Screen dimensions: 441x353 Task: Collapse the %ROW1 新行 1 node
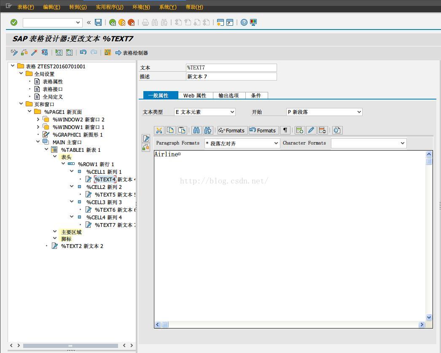click(63, 163)
